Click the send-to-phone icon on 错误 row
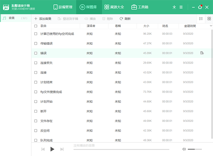The image size is (213, 156). pyautogui.click(x=202, y=53)
